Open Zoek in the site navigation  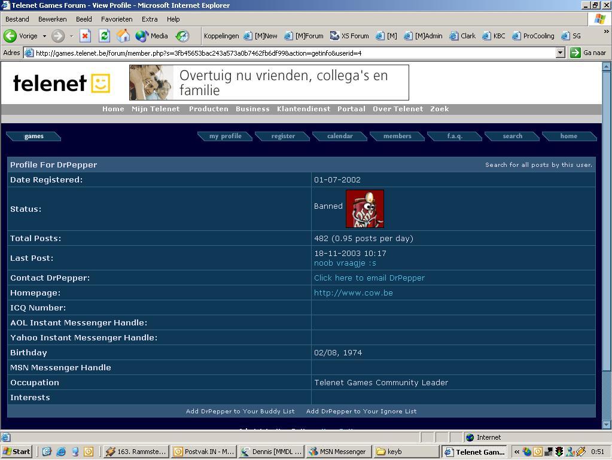[x=440, y=109]
